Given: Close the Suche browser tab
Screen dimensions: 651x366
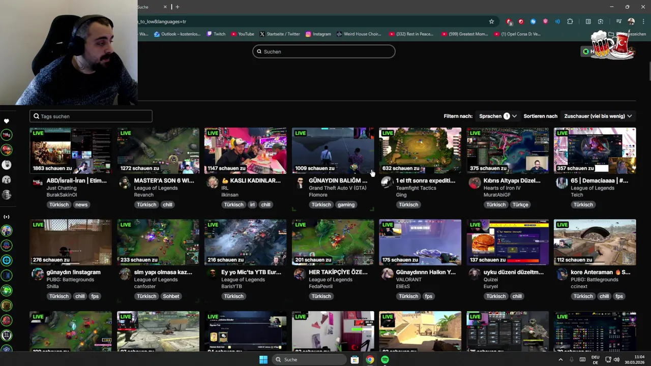Looking at the screenshot, I should point(165,7).
